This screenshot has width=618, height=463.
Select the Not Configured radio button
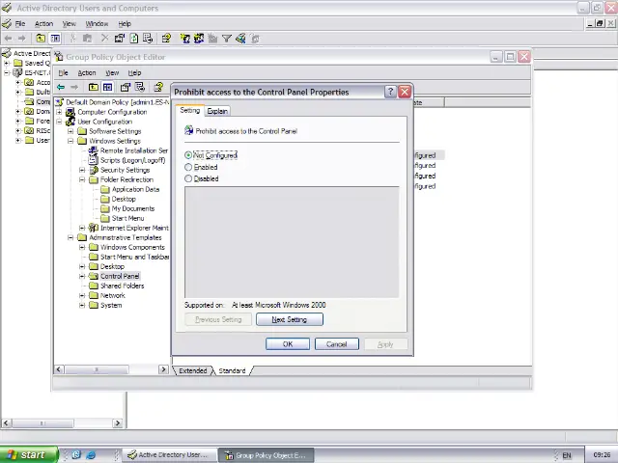[x=188, y=155]
